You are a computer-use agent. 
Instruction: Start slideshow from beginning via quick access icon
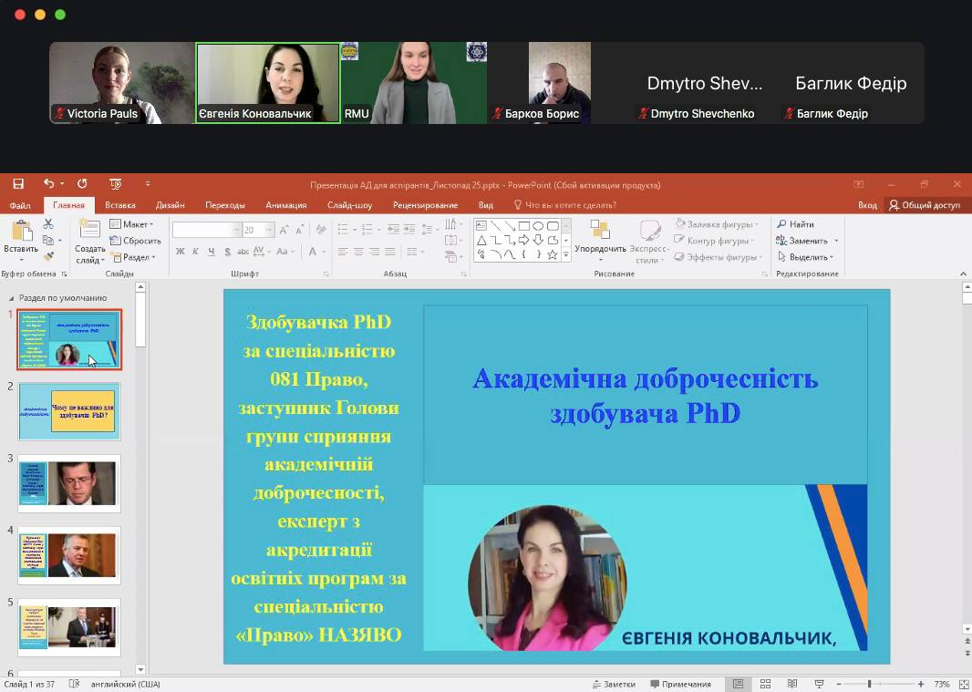tap(115, 184)
